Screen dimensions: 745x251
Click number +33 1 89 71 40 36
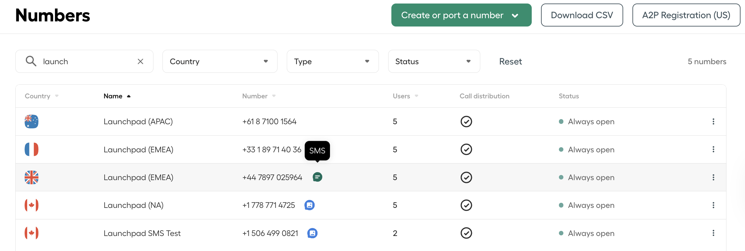[x=272, y=149]
